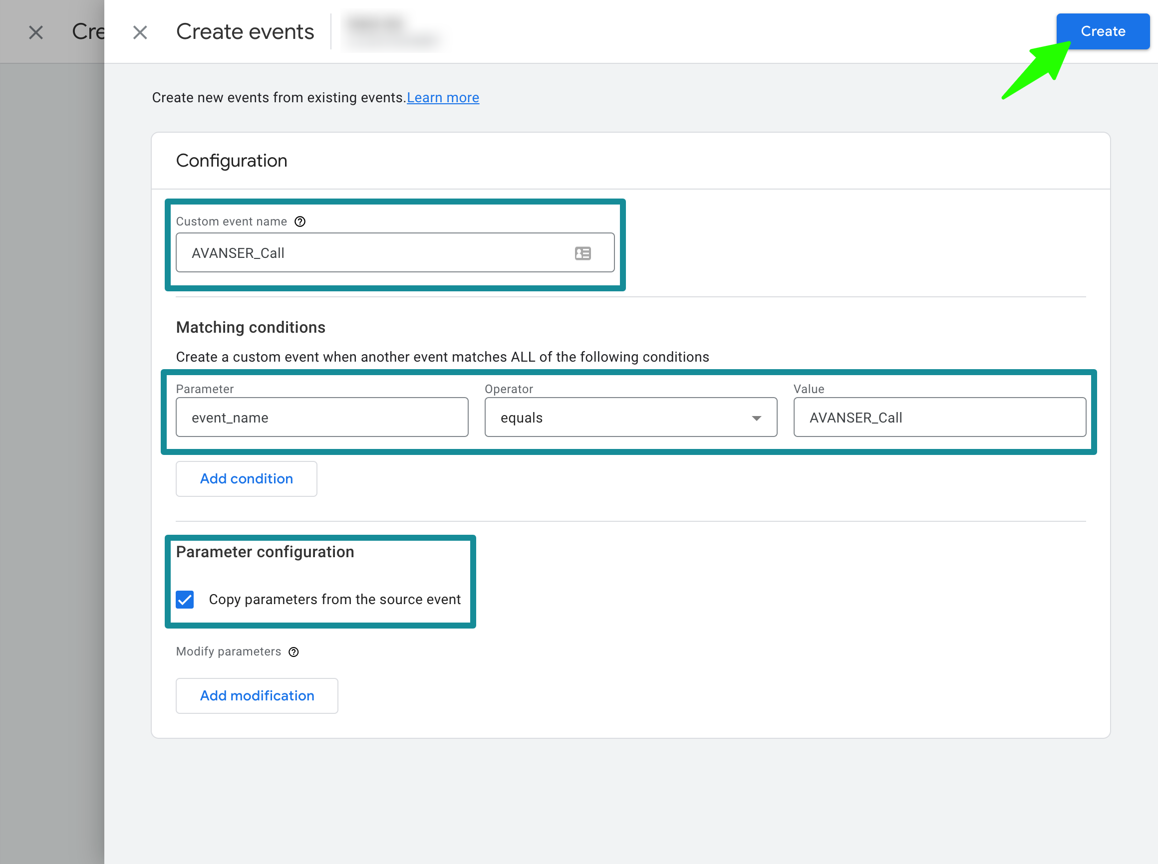The height and width of the screenshot is (864, 1158).
Task: Click the Parameter configuration heading
Action: click(265, 552)
